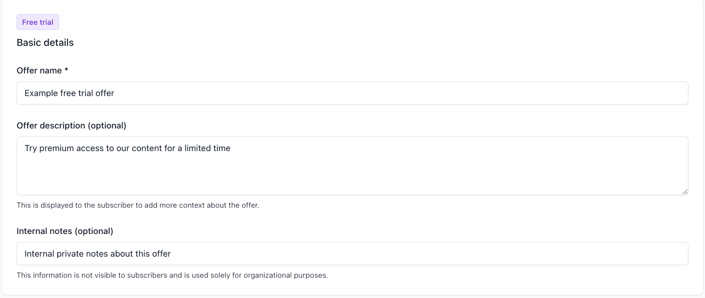The height and width of the screenshot is (298, 705).
Task: Place cursor in 'Internal private notes about this offer'
Action: point(97,254)
